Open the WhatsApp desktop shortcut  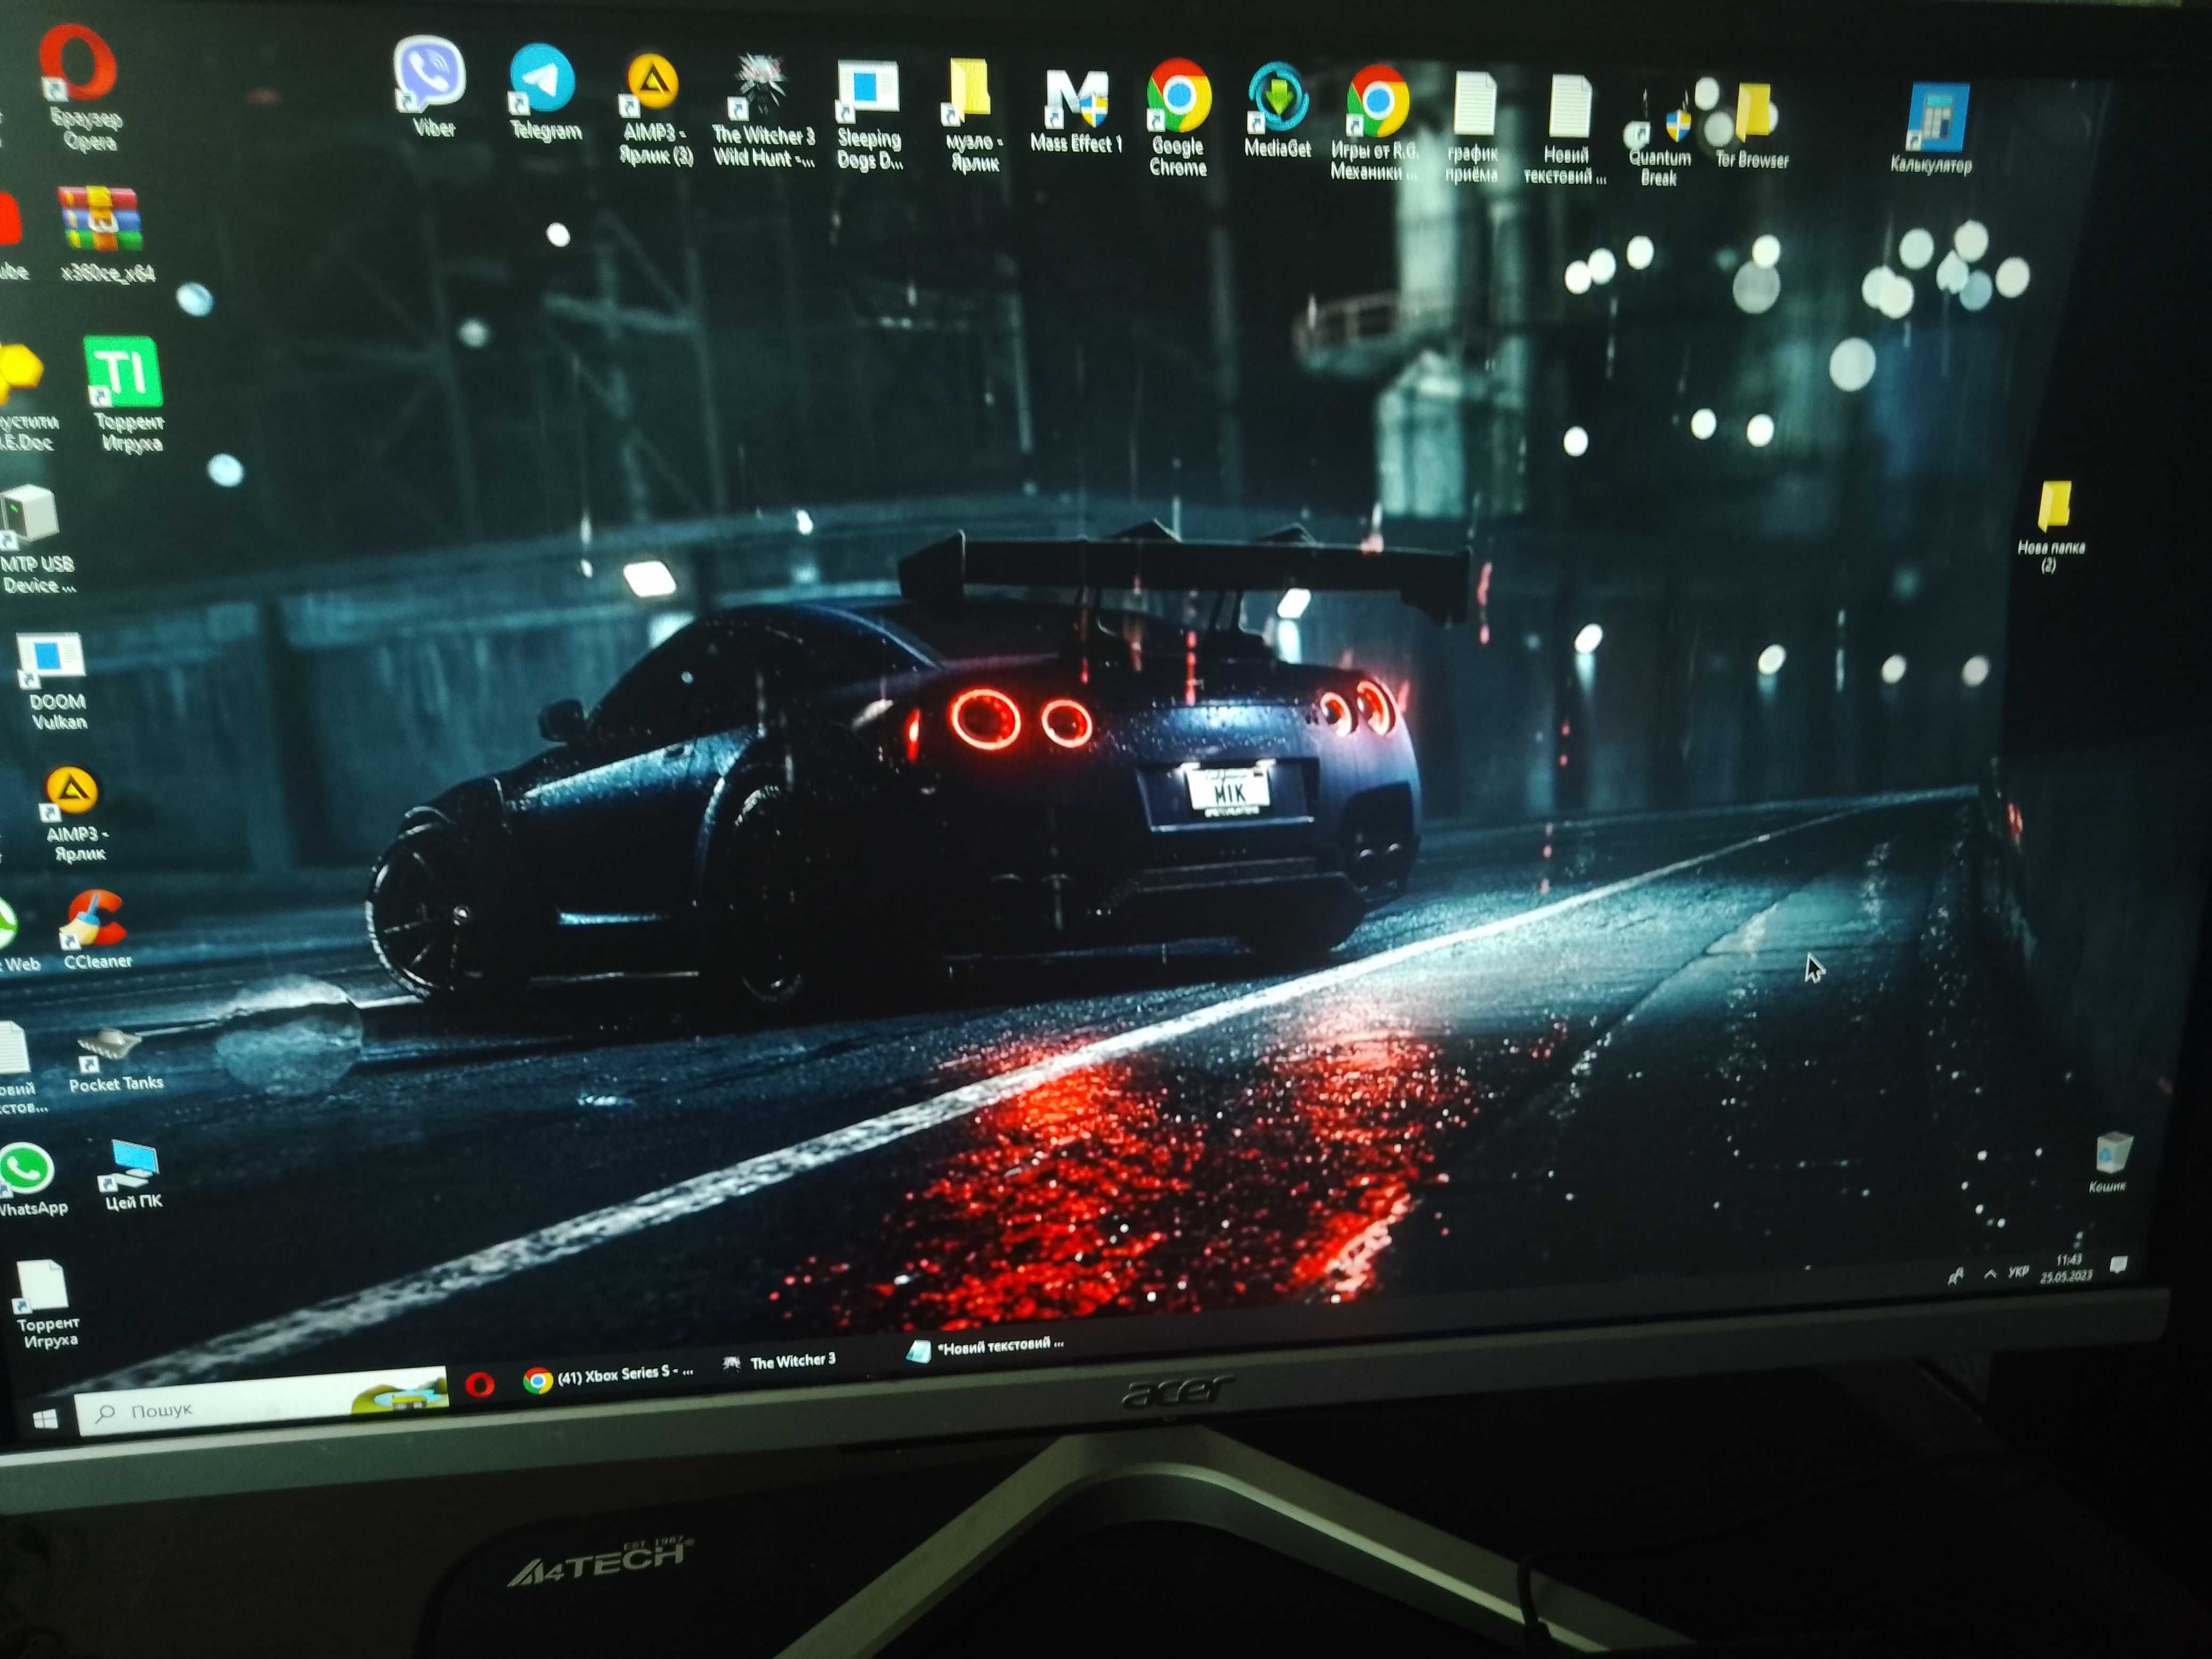[30, 1180]
